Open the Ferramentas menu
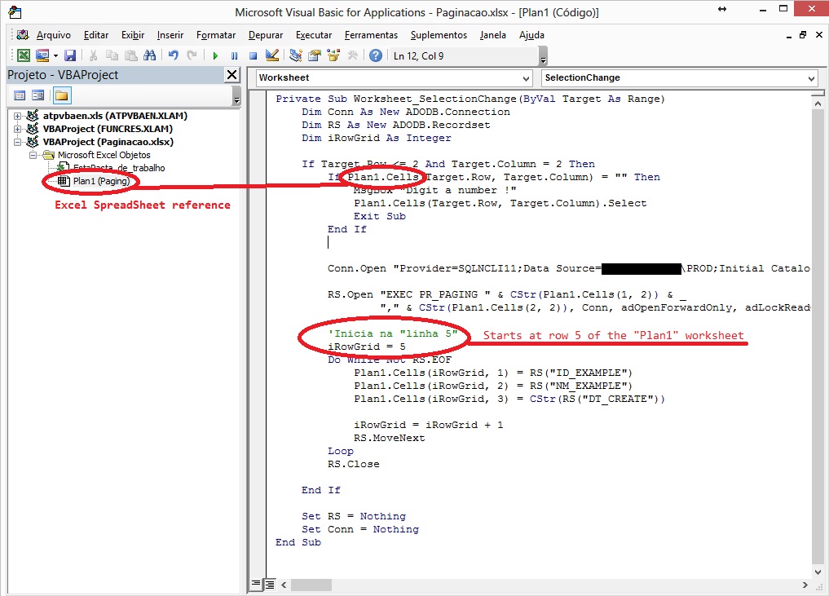 [x=371, y=35]
